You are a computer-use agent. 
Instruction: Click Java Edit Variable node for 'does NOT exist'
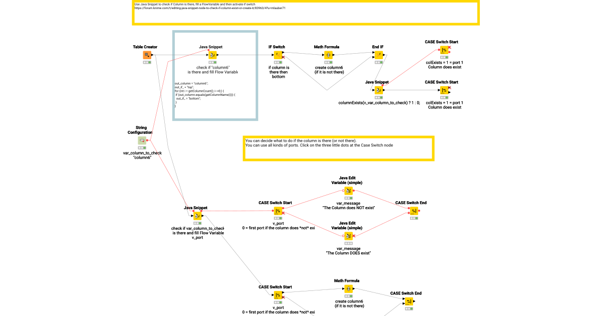(348, 191)
